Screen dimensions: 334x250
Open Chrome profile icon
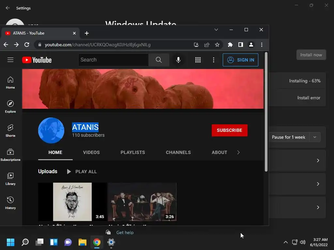click(251, 45)
